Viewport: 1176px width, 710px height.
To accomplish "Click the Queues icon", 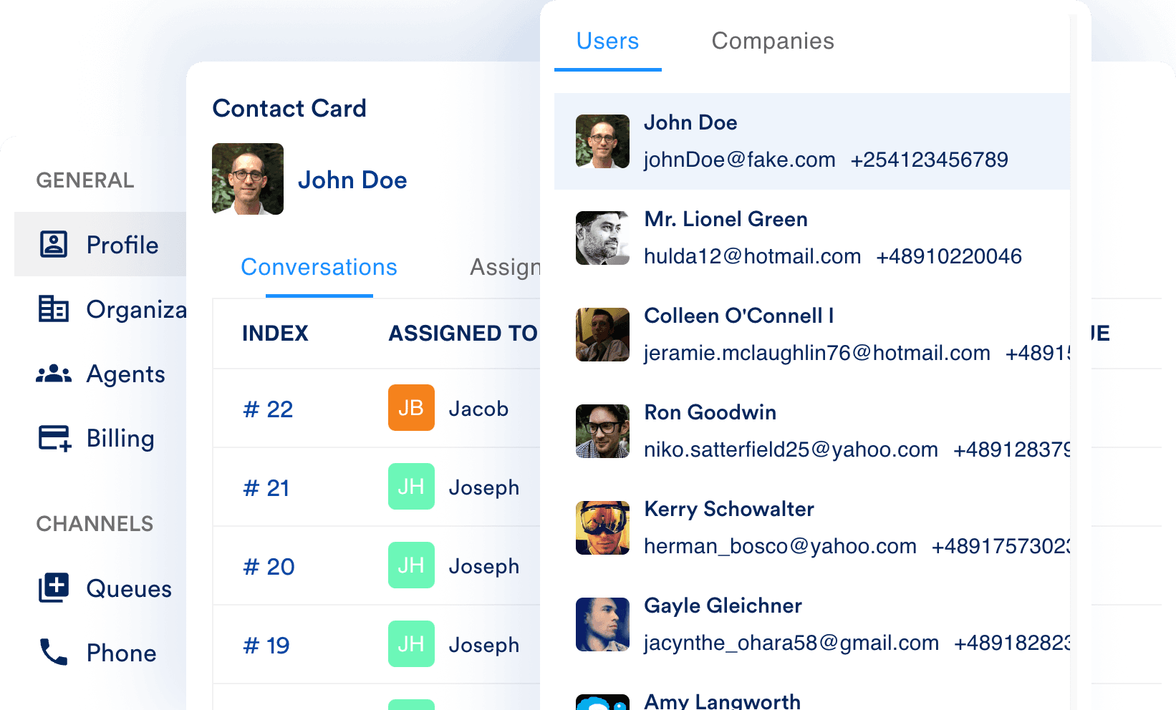I will (54, 588).
